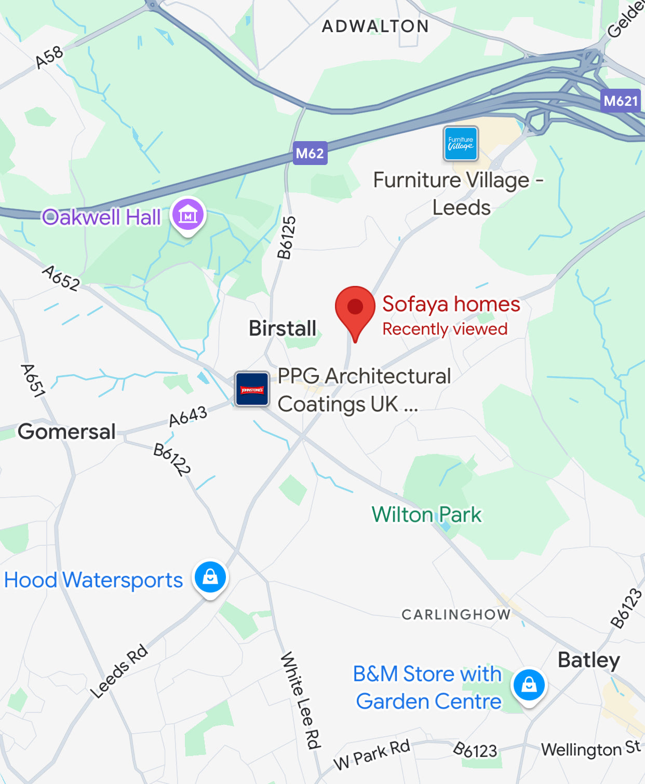Click the PPG Architectural Coatings UK label
The image size is (645, 784).
point(364,390)
